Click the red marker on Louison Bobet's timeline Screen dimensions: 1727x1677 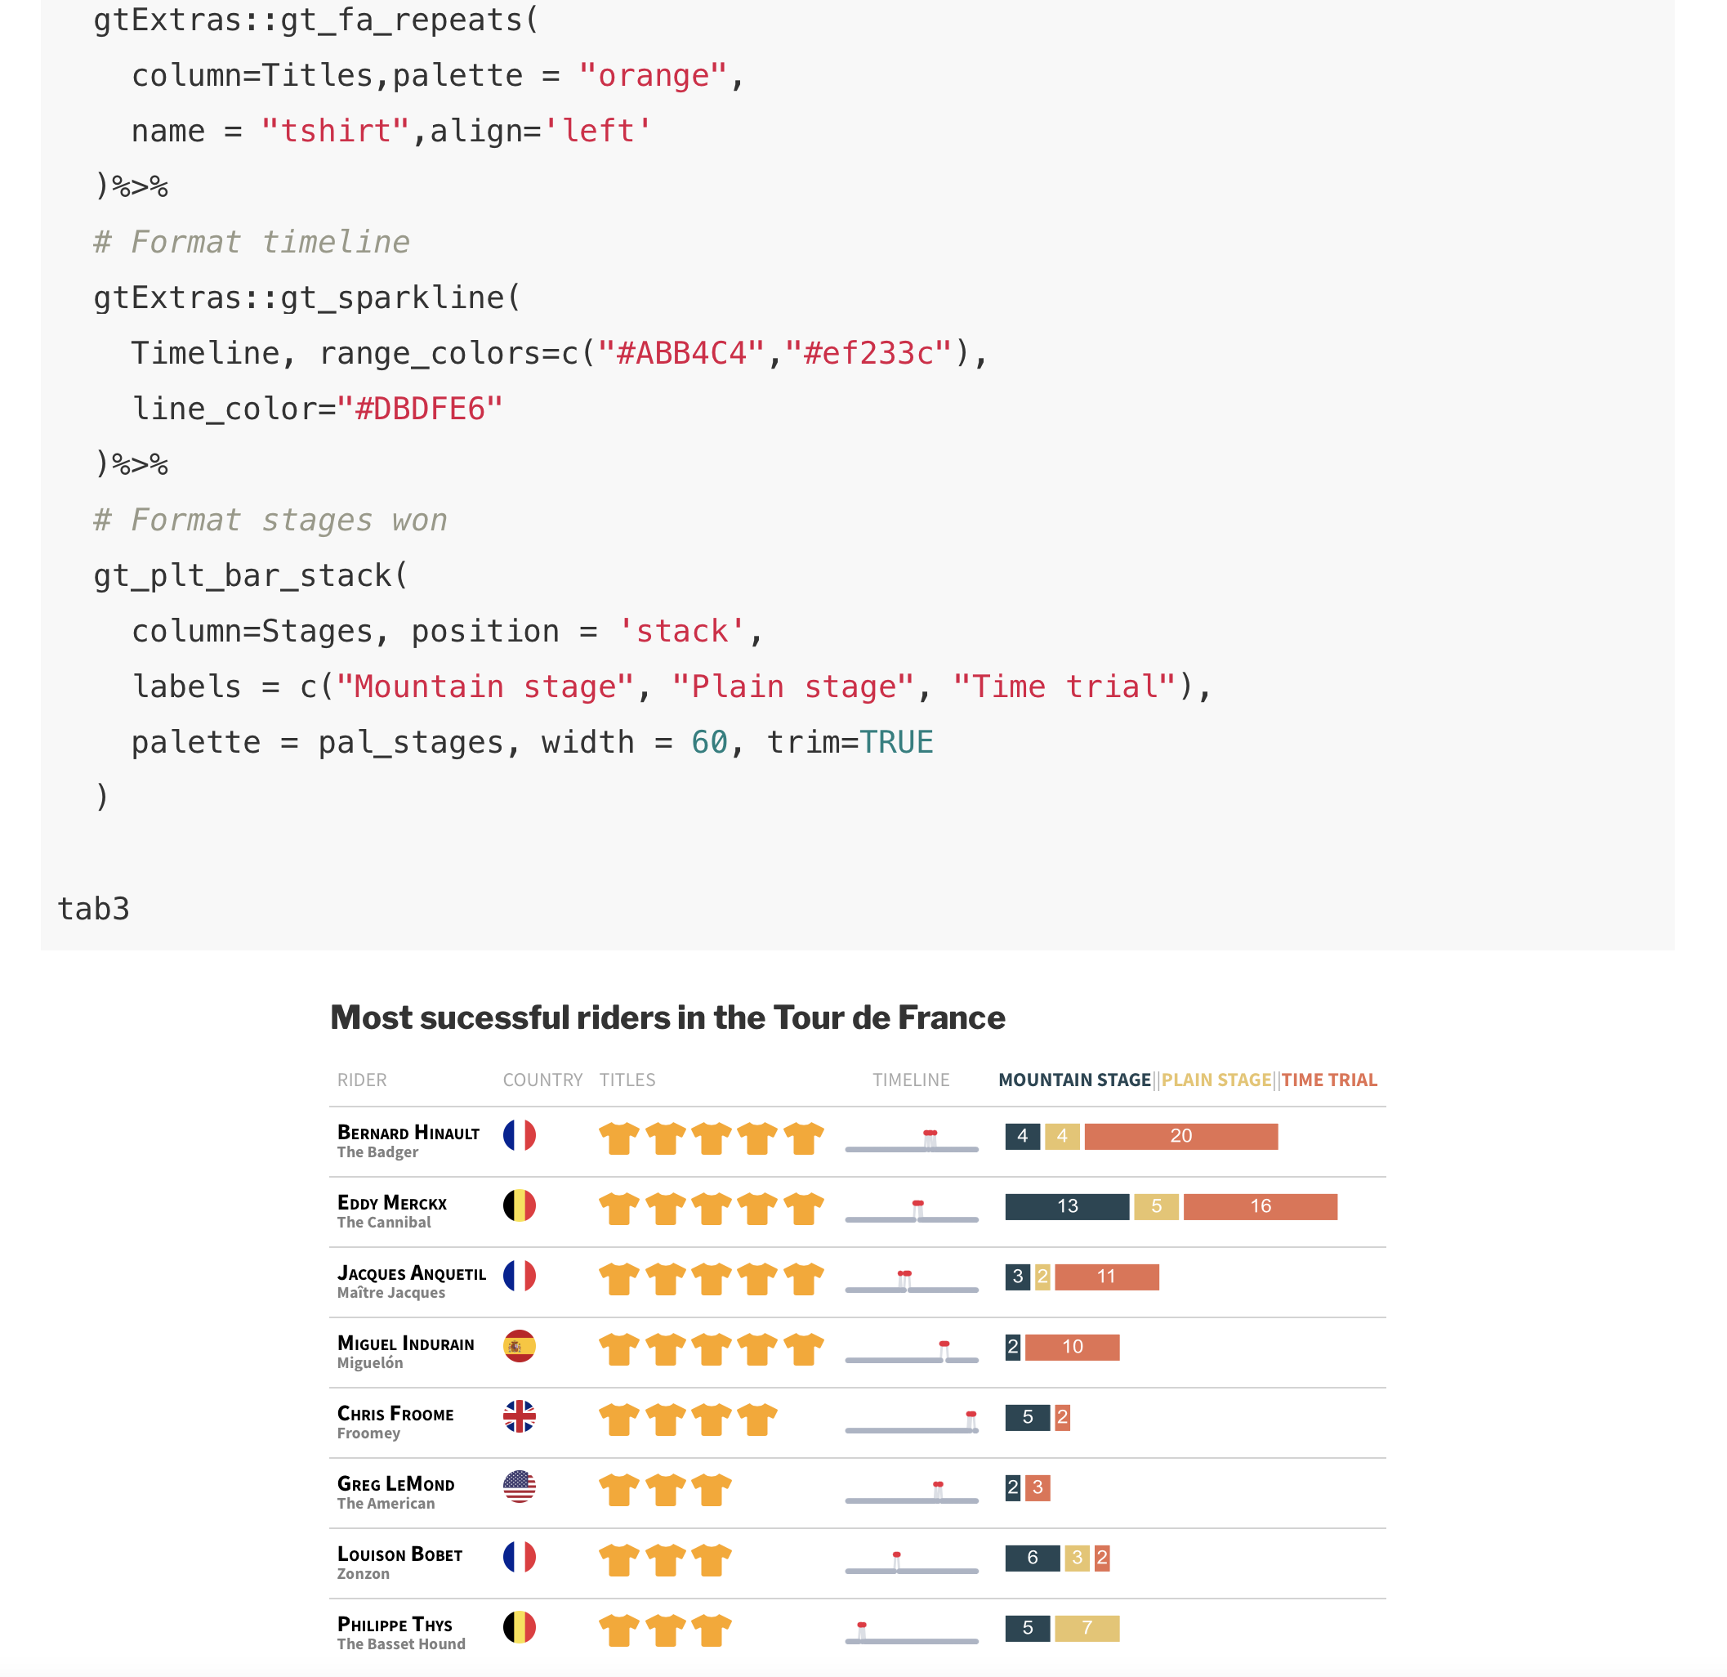896,1554
